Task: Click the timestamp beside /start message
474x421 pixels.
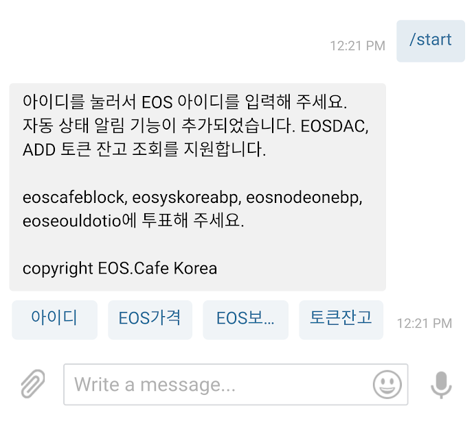Action: (x=358, y=46)
